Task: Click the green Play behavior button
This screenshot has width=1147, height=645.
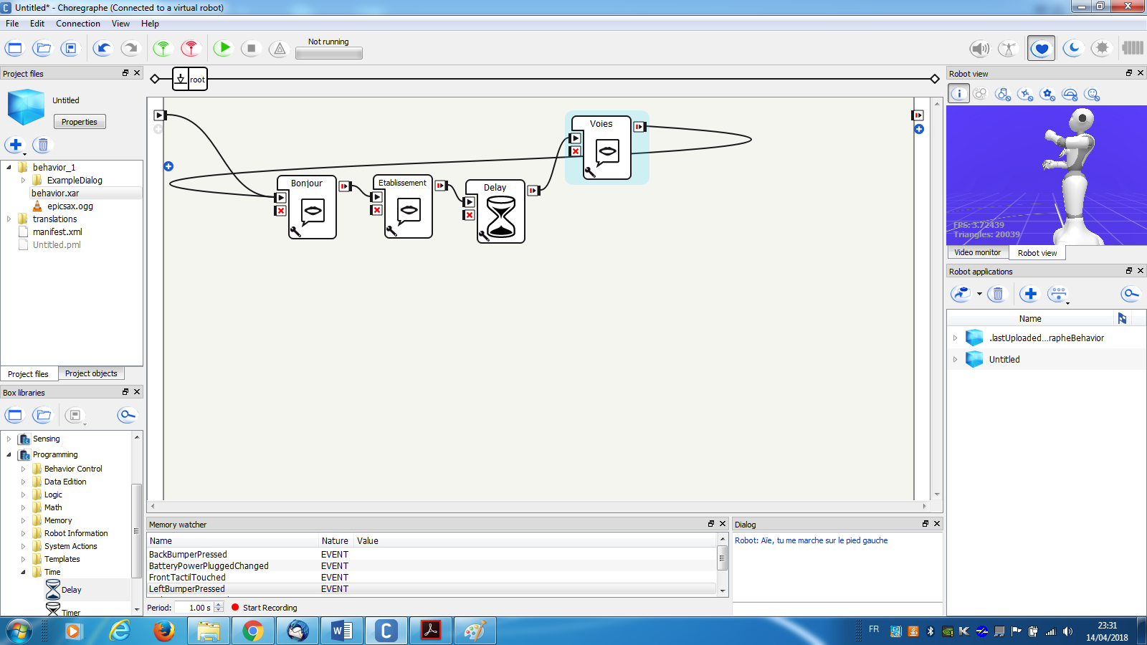Action: [x=224, y=48]
